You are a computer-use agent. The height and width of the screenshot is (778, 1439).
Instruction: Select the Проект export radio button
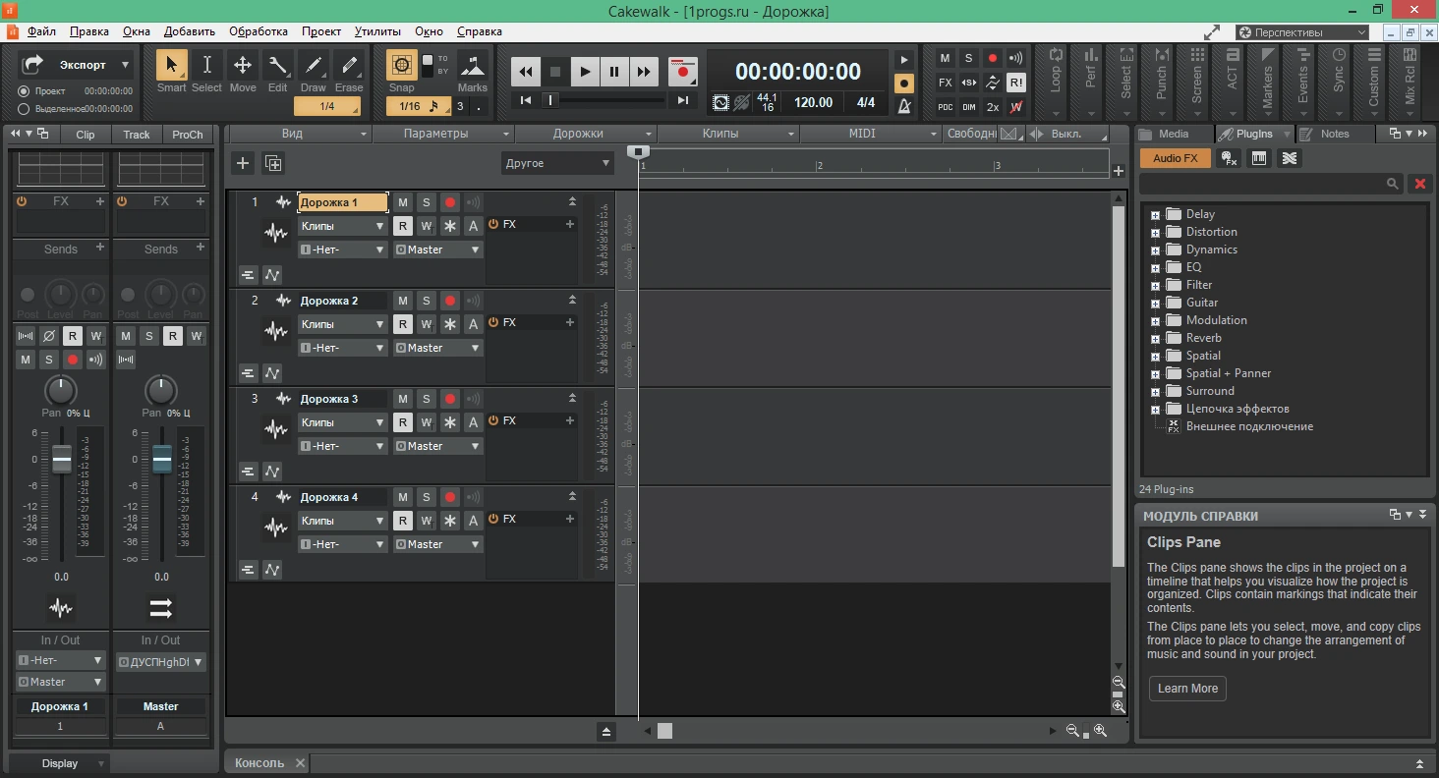coord(24,91)
